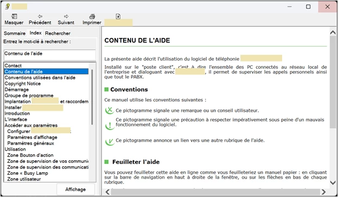Switch to the Sommaire tab
The width and height of the screenshot is (338, 197).
point(15,34)
